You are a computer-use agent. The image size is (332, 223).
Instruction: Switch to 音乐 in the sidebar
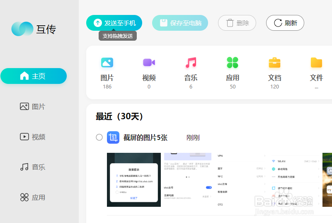point(33,167)
